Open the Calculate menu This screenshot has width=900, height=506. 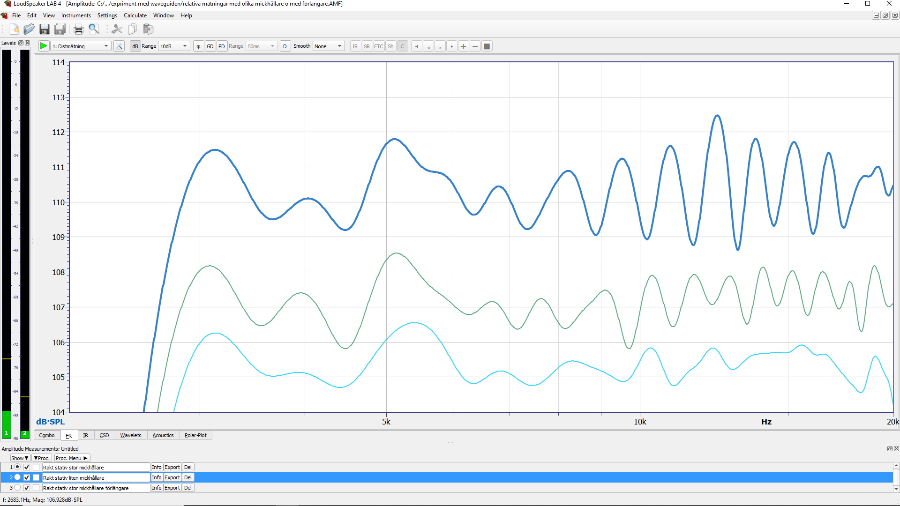[135, 15]
